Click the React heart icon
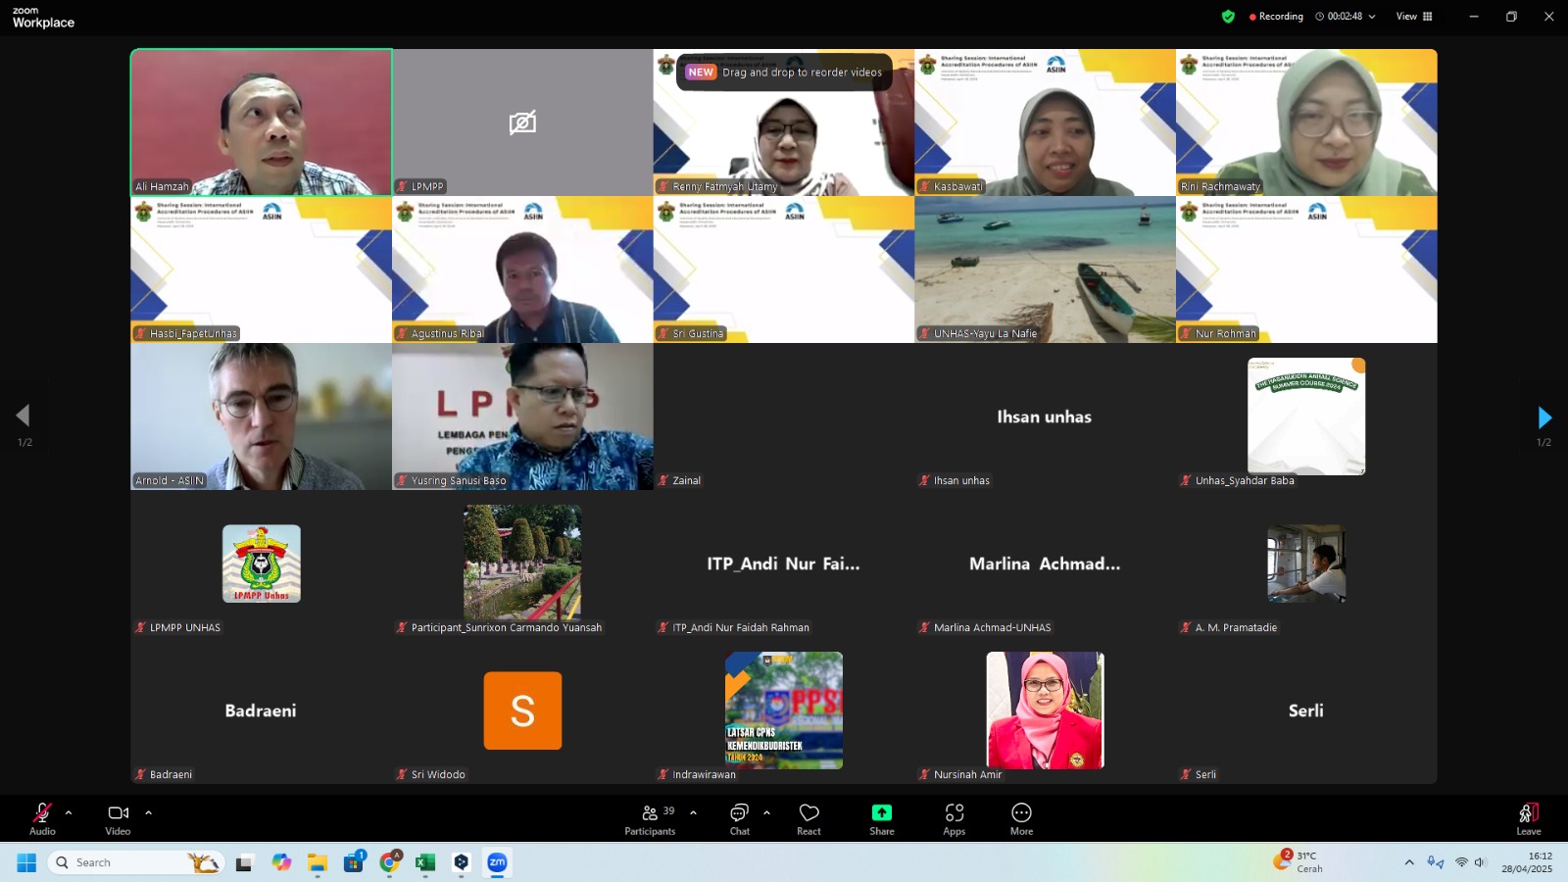Screen dimensions: 1568x882 808,818
